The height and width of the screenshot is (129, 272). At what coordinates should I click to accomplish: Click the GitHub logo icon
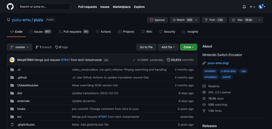[x=10, y=6]
